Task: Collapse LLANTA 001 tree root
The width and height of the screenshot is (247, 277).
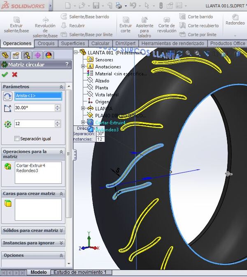Action: tap(76, 52)
